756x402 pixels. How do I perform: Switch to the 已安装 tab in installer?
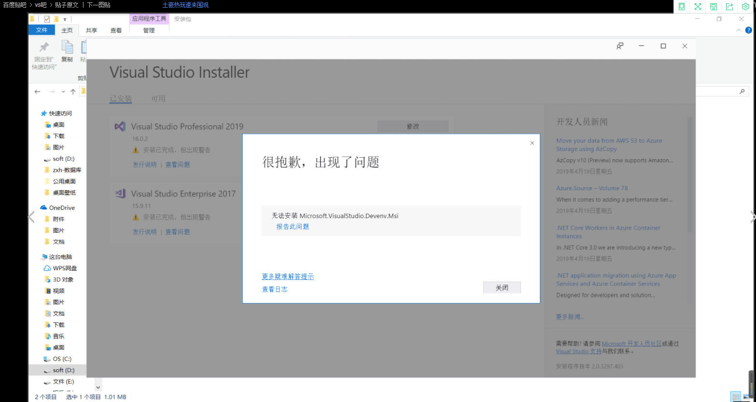121,98
